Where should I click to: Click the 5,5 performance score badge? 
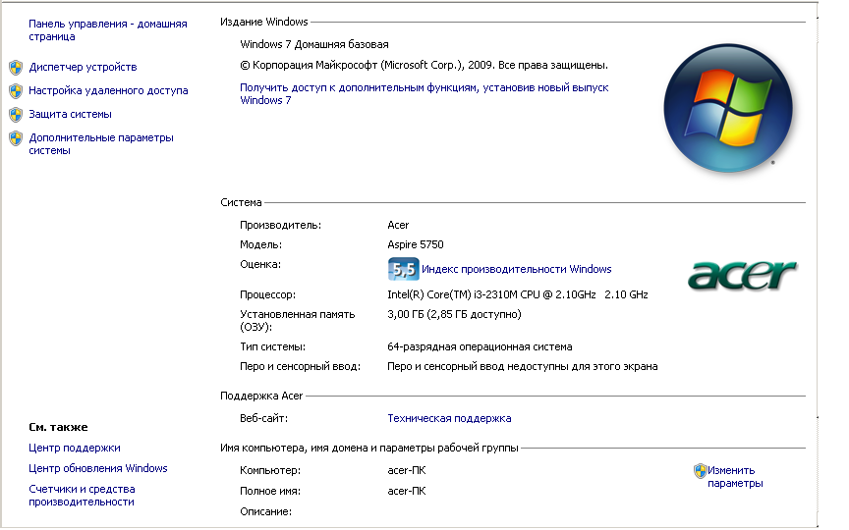[x=404, y=269]
